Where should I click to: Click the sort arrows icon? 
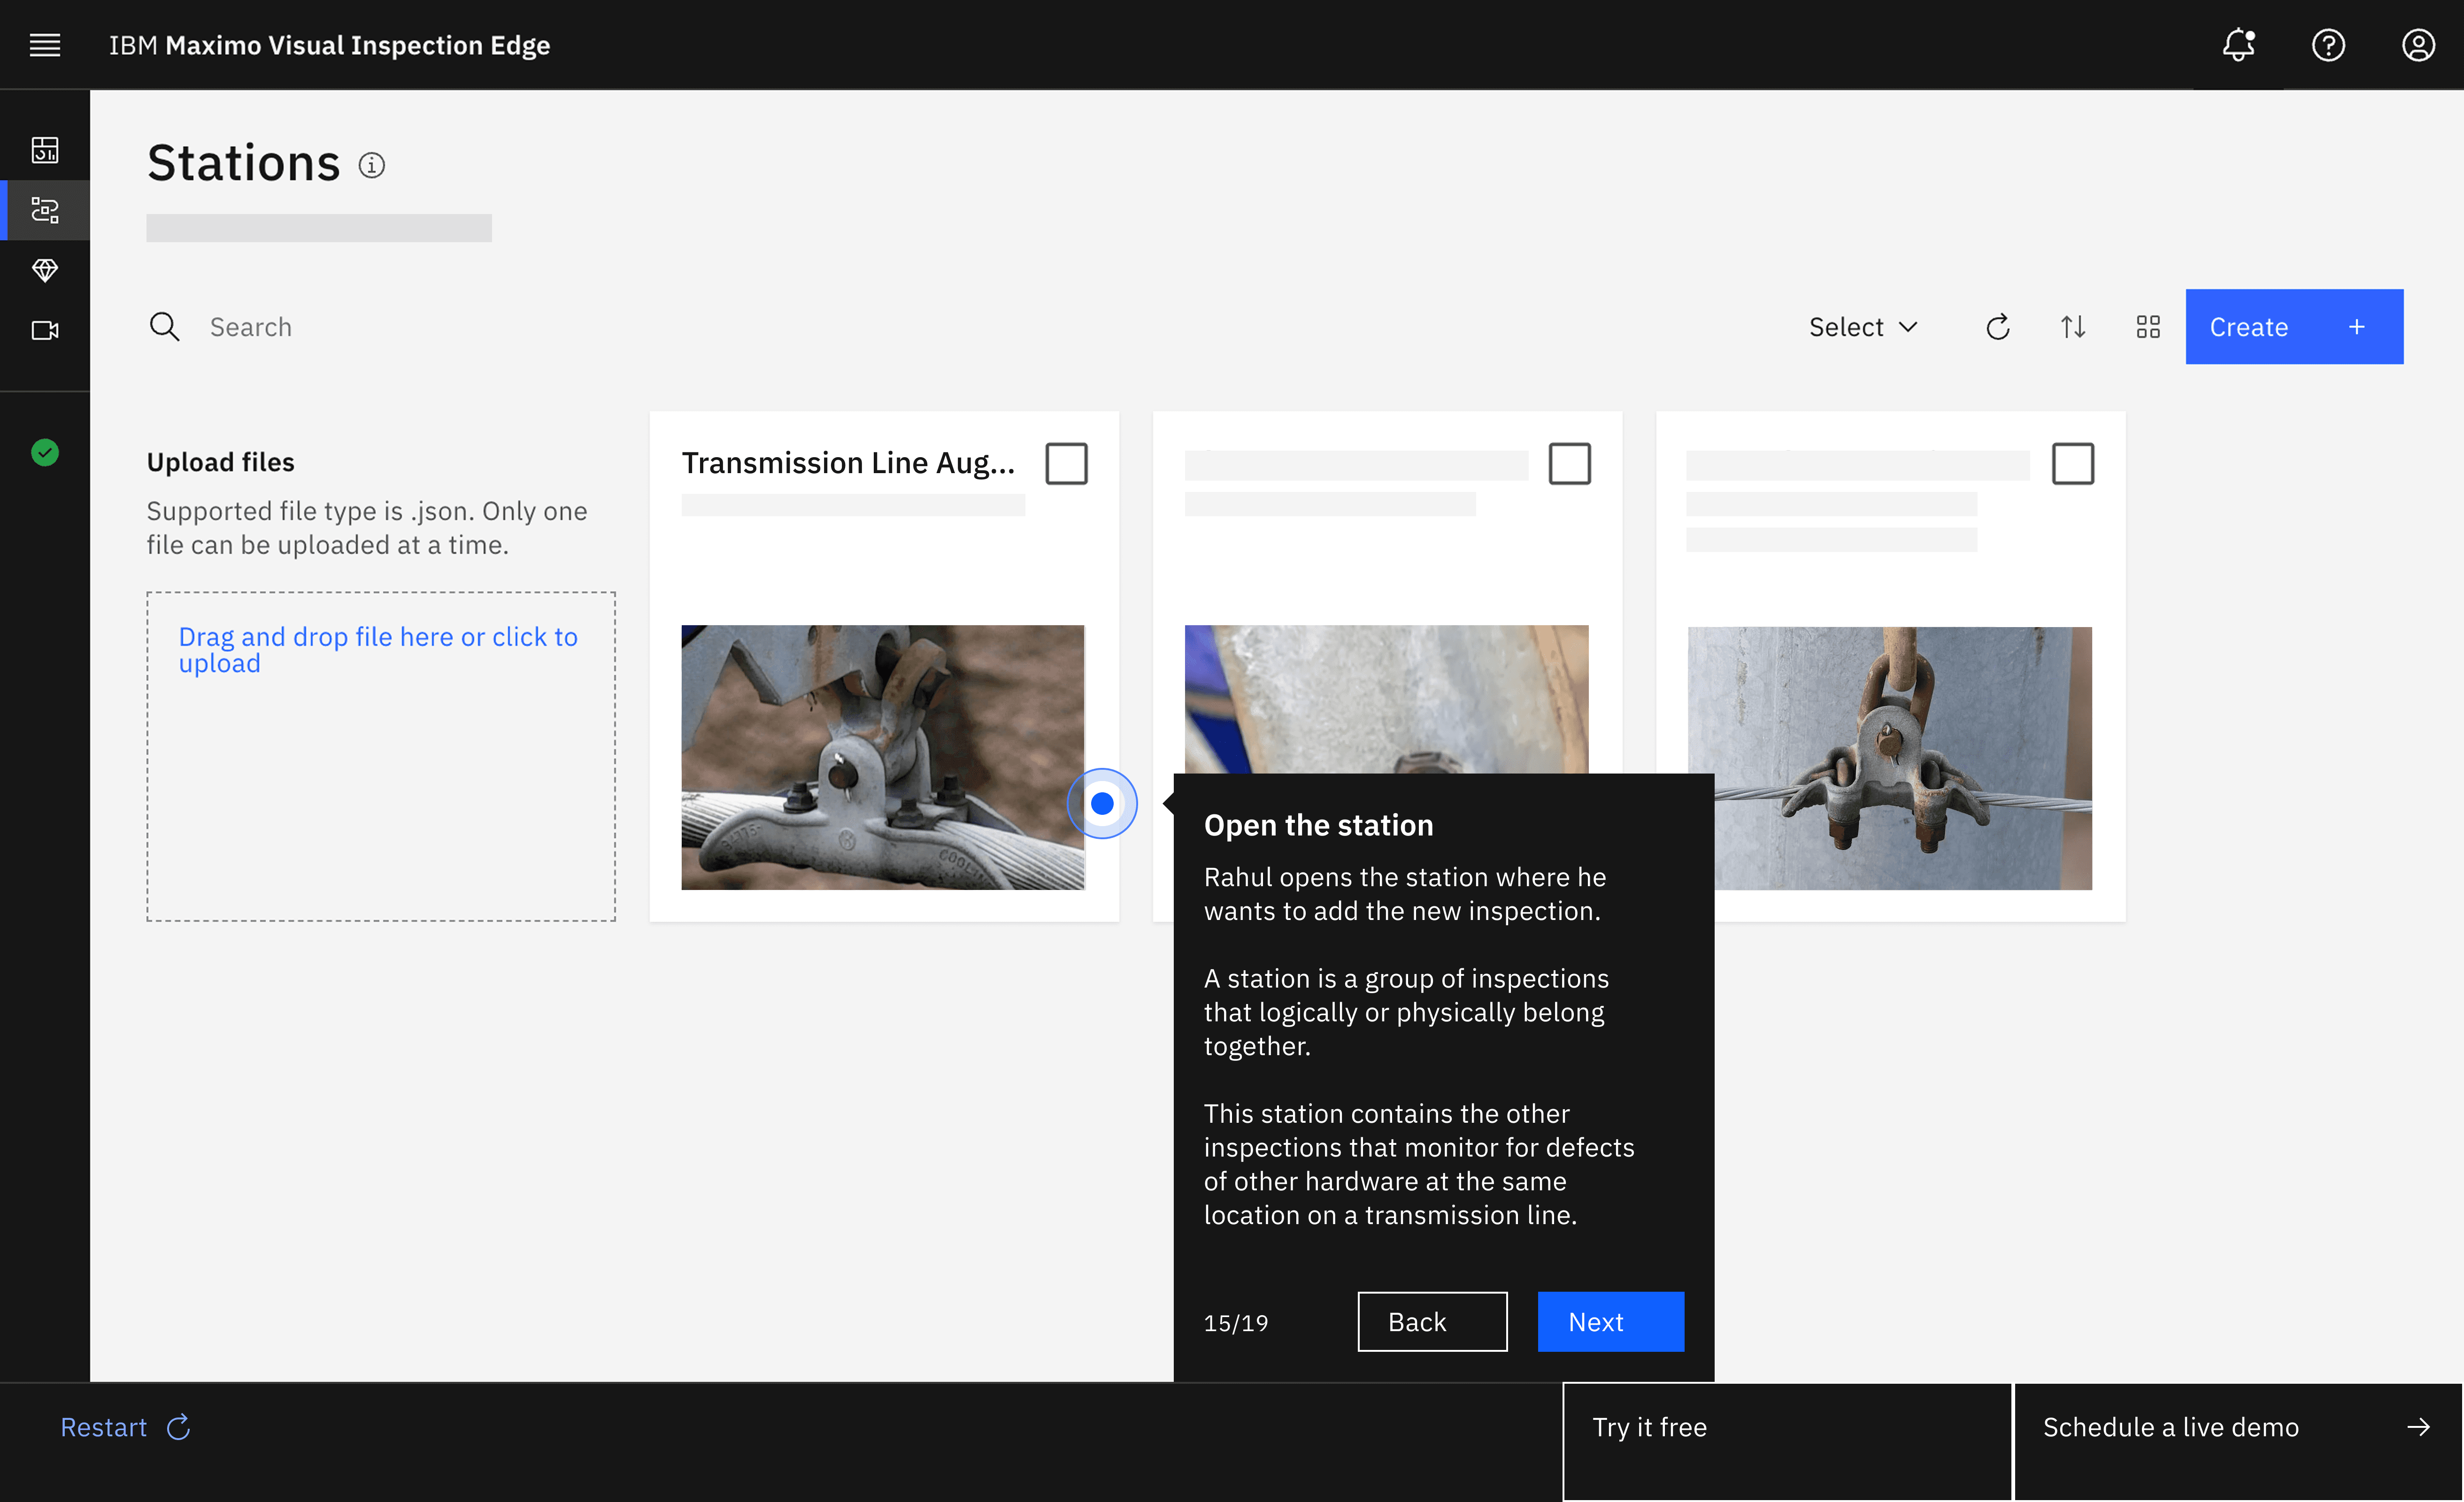coord(2073,327)
